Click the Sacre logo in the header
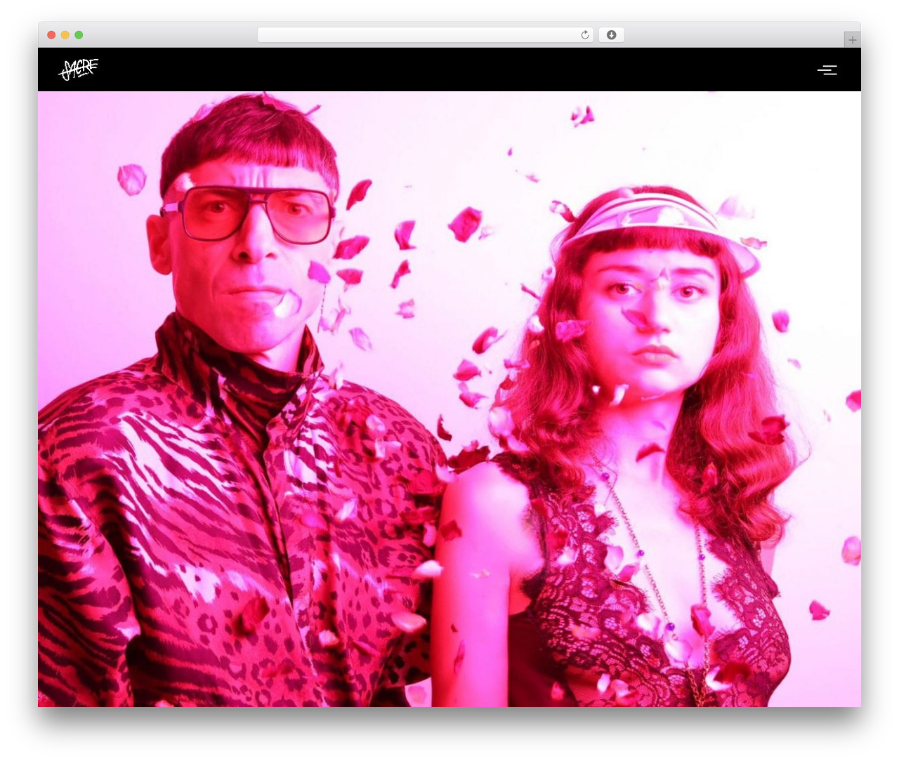The width and height of the screenshot is (899, 761). (78, 69)
